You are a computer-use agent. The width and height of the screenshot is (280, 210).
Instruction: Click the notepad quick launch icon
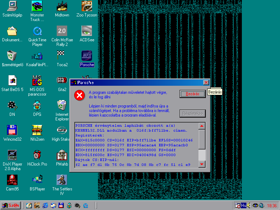(x=29, y=205)
